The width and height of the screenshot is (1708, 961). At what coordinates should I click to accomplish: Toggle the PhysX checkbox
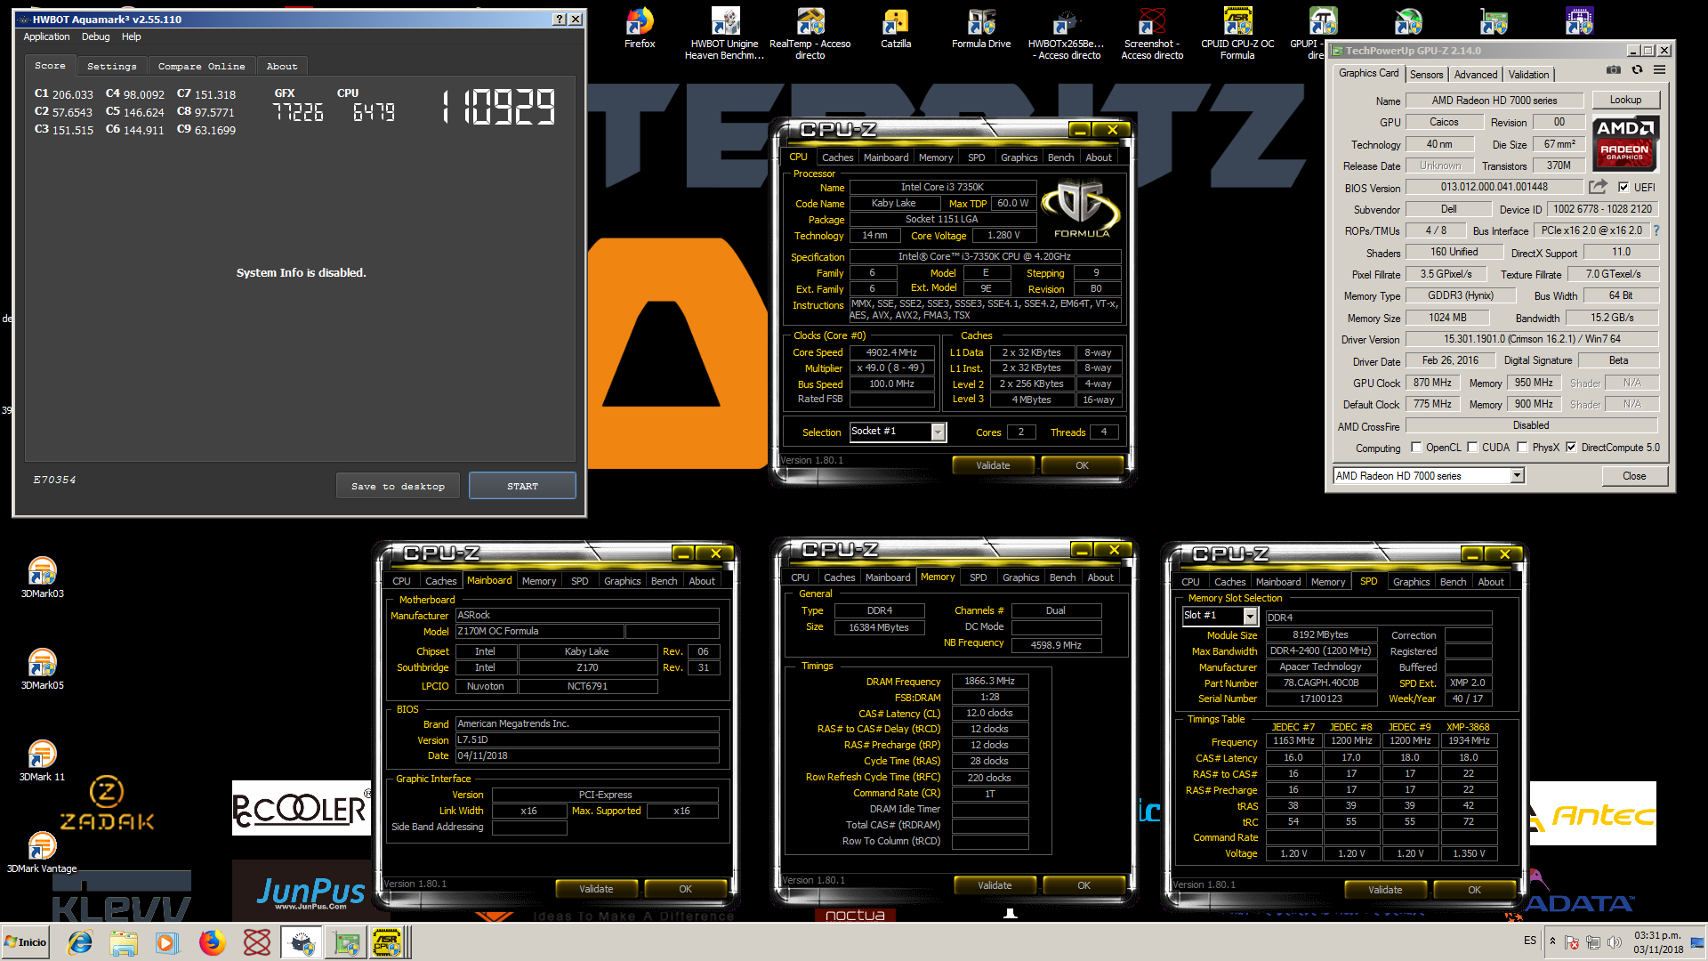pos(1522,448)
